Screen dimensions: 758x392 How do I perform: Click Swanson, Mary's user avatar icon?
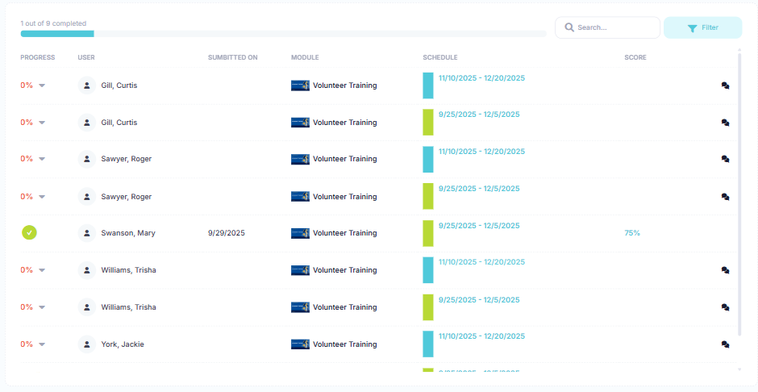(87, 233)
